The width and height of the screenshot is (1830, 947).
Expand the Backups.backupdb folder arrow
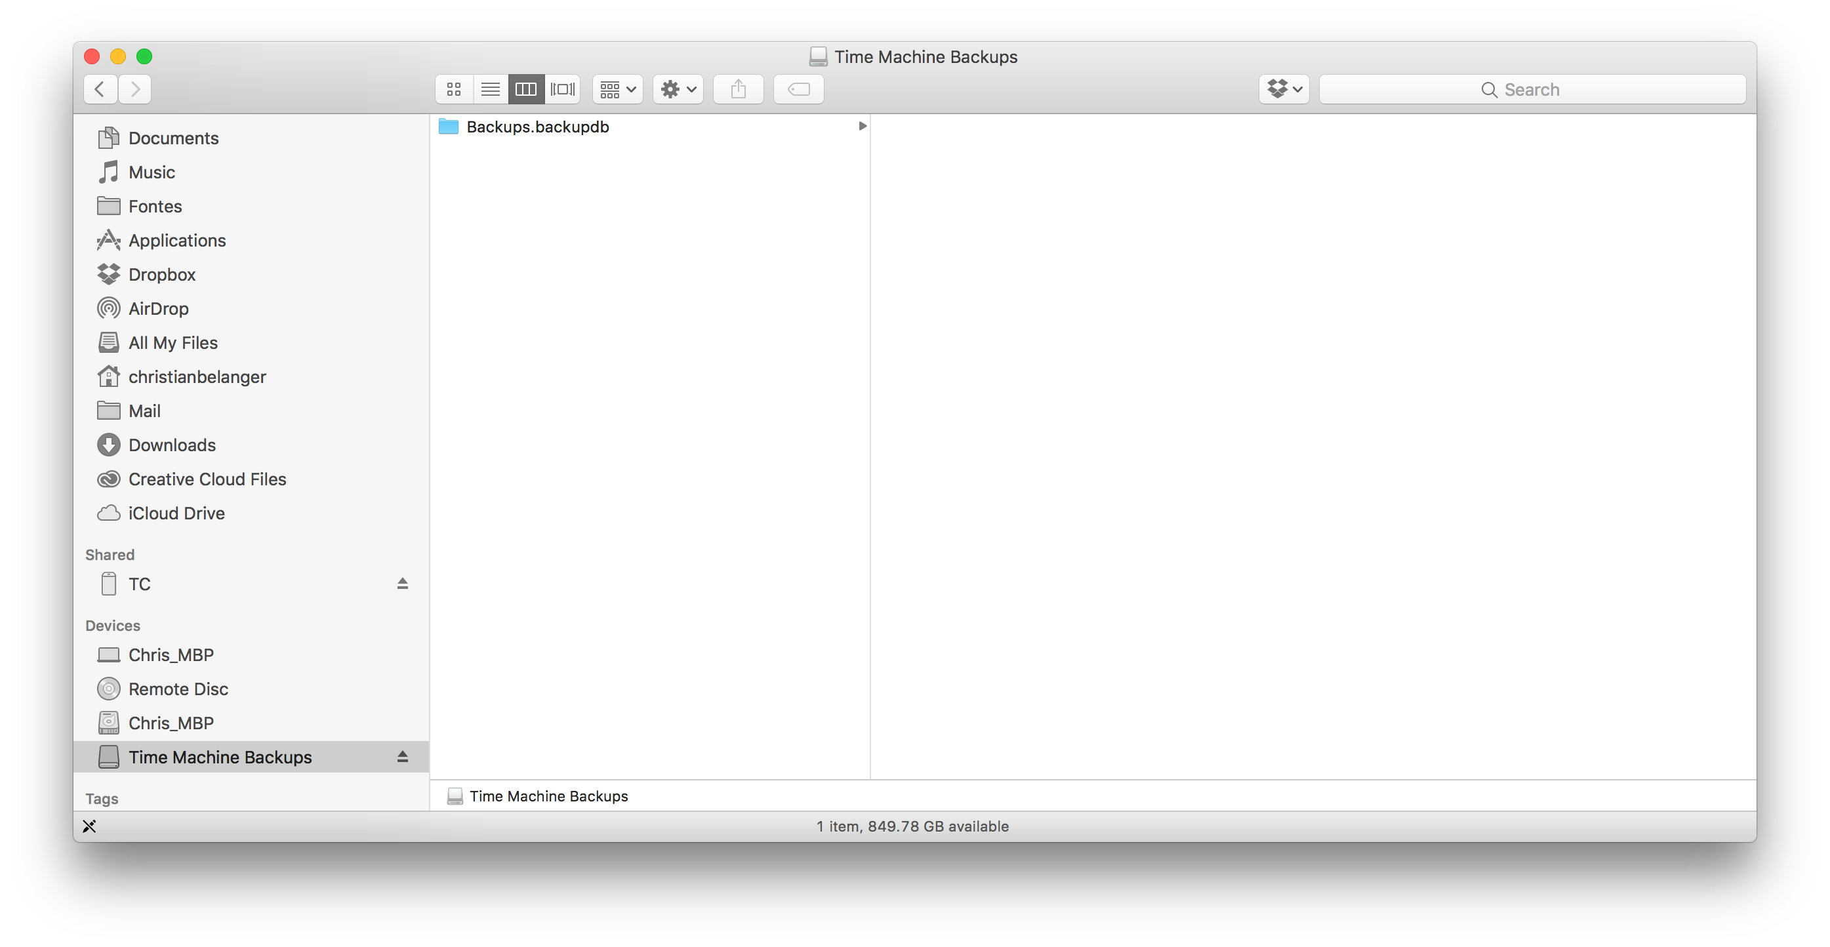(862, 127)
